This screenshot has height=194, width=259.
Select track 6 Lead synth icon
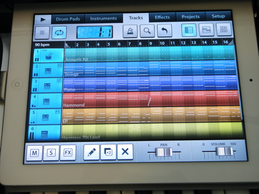(x=44, y=134)
